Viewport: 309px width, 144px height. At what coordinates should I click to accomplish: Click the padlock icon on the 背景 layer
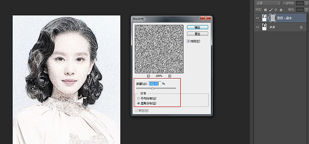(301, 27)
